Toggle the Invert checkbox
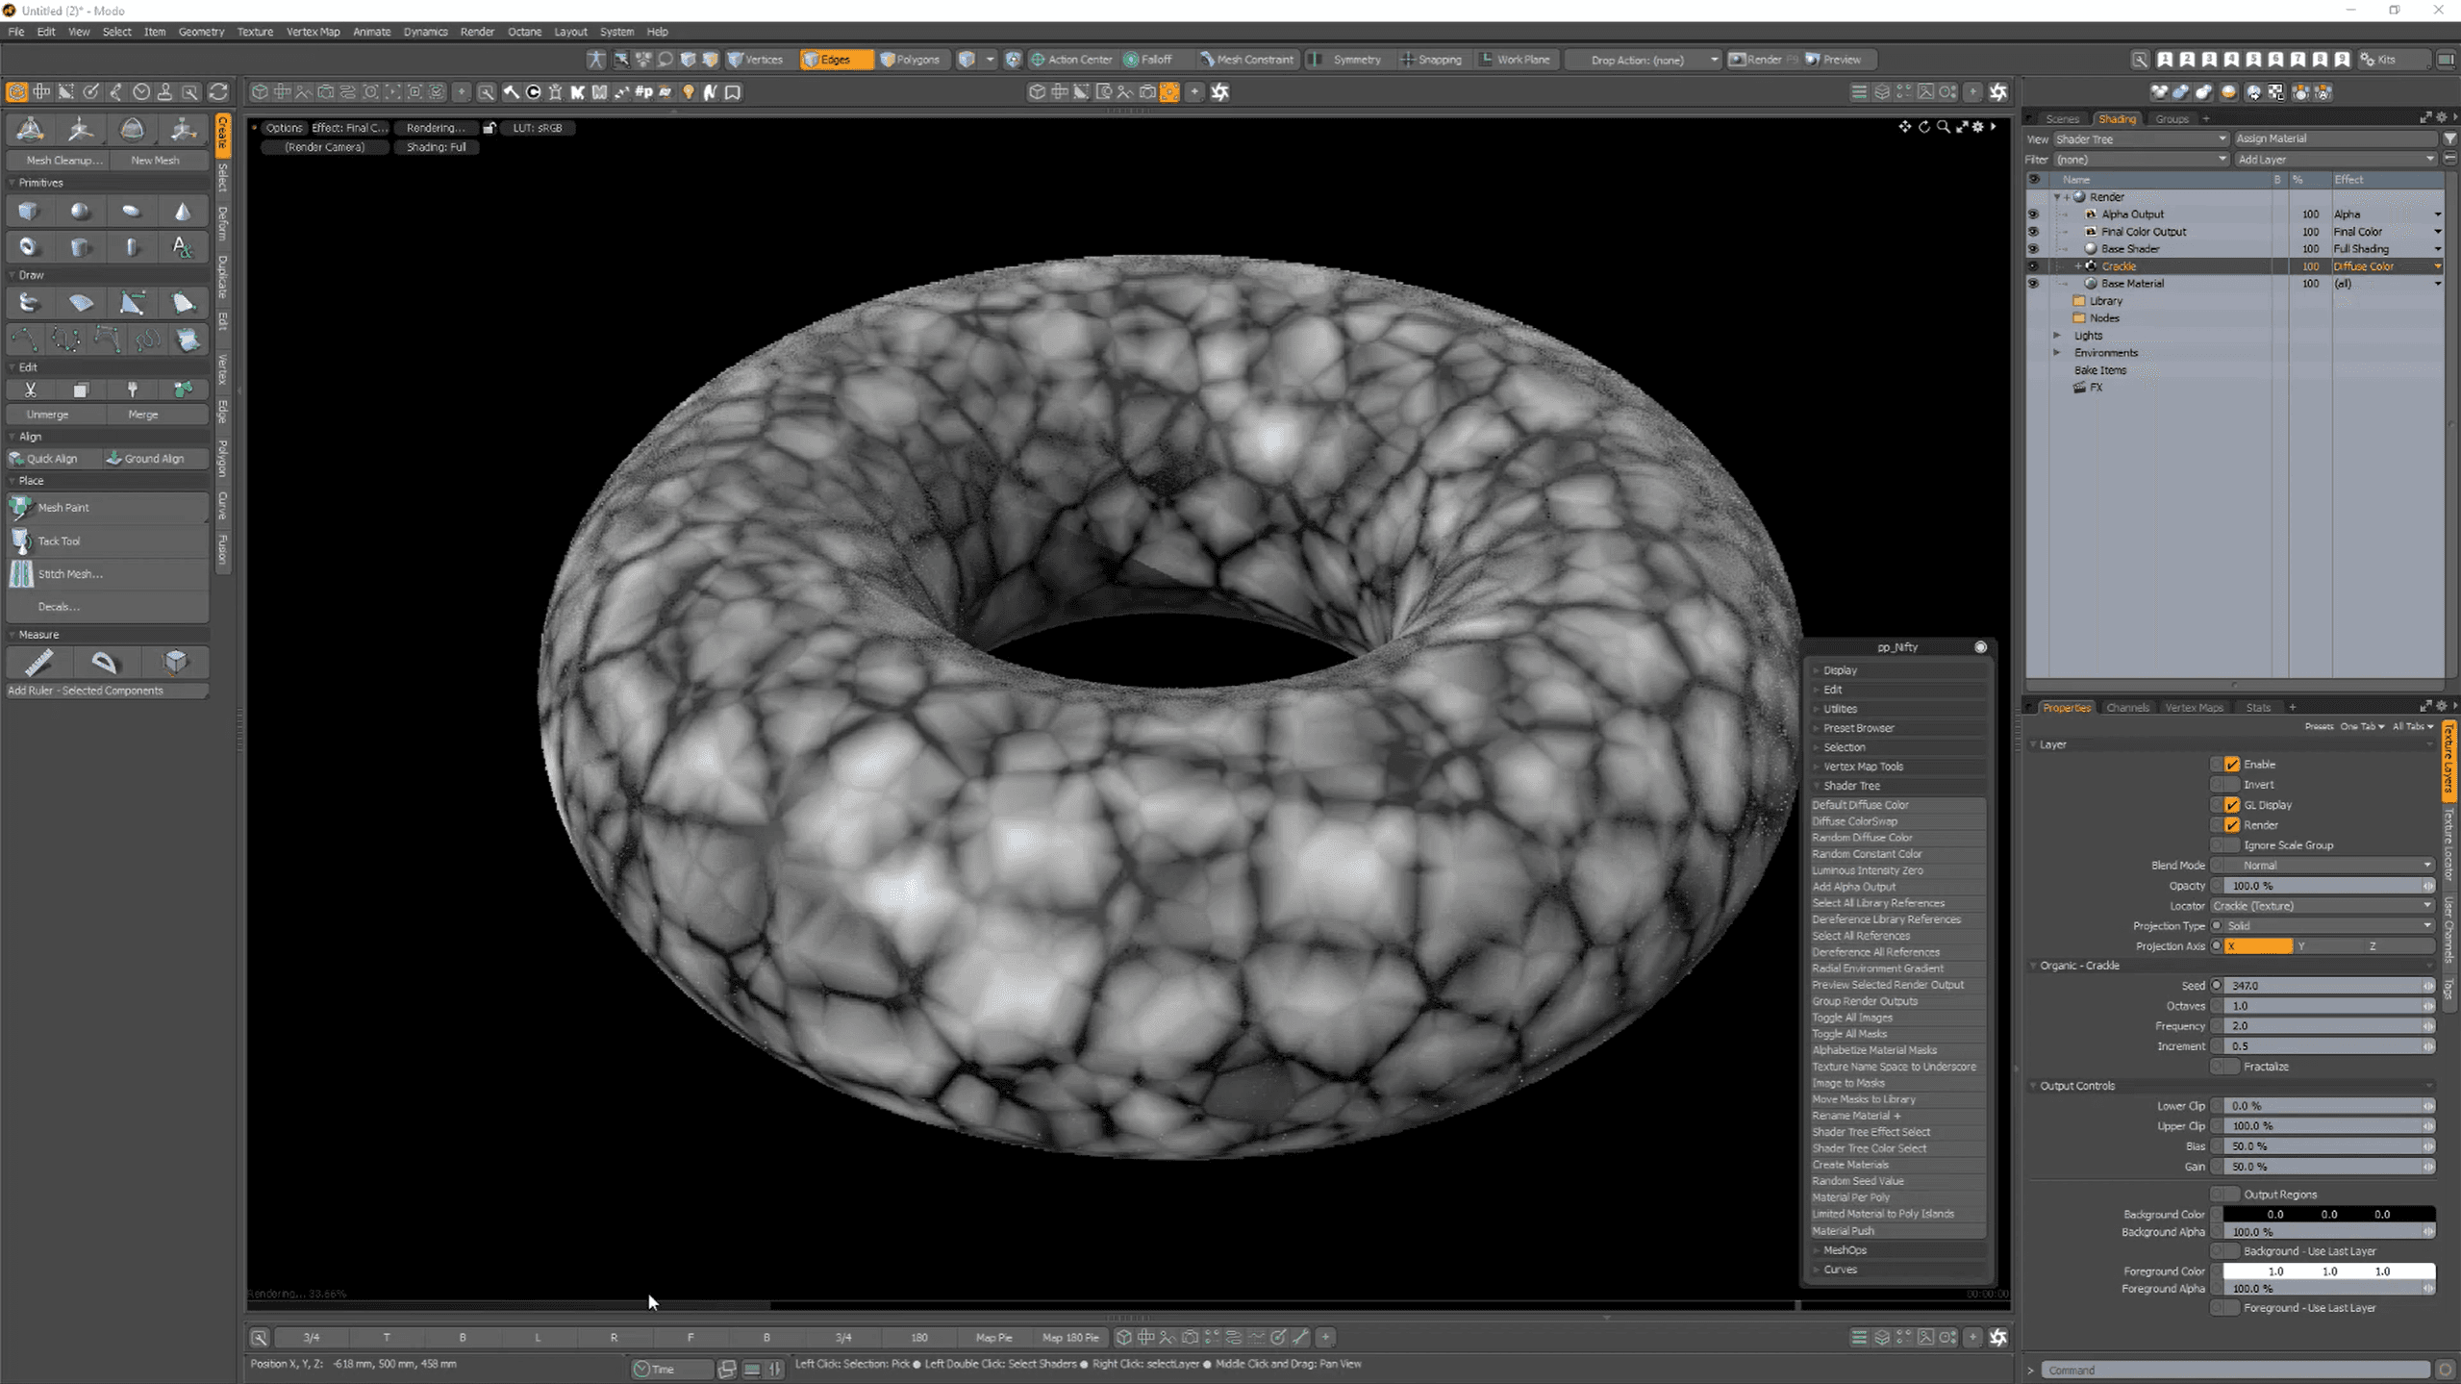 [2231, 785]
